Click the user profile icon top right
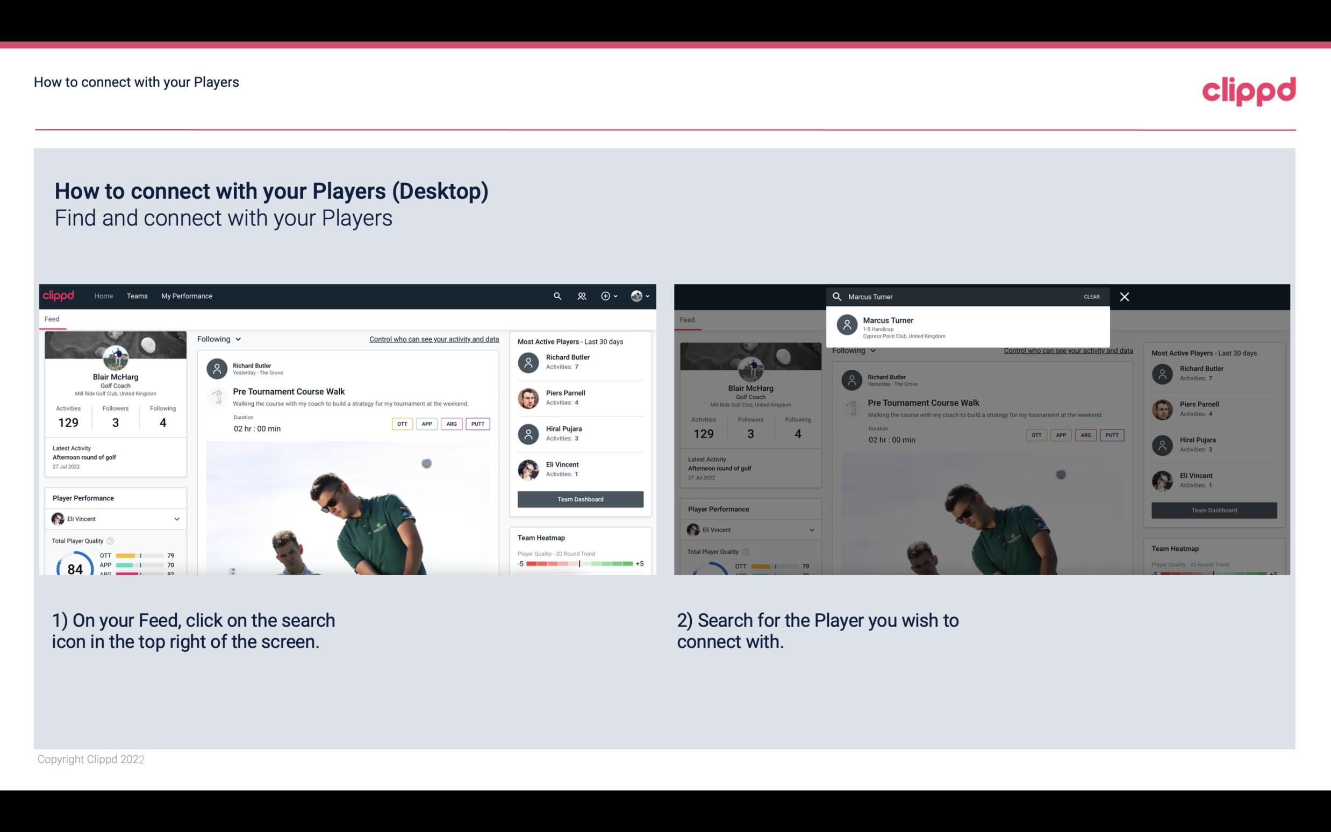Image resolution: width=1331 pixels, height=832 pixels. click(x=638, y=295)
